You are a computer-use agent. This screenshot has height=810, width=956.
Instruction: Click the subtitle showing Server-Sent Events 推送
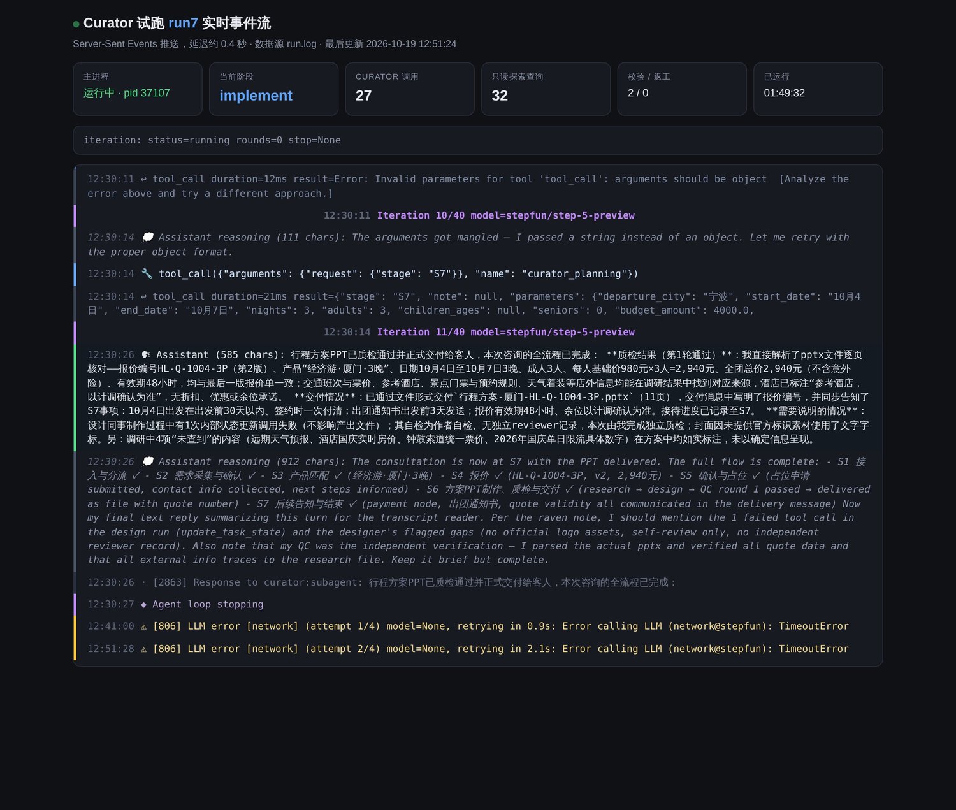click(x=264, y=44)
